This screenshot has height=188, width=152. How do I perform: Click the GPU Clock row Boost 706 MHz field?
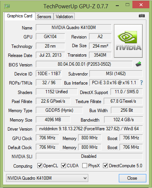pyautogui.click(x=131, y=138)
